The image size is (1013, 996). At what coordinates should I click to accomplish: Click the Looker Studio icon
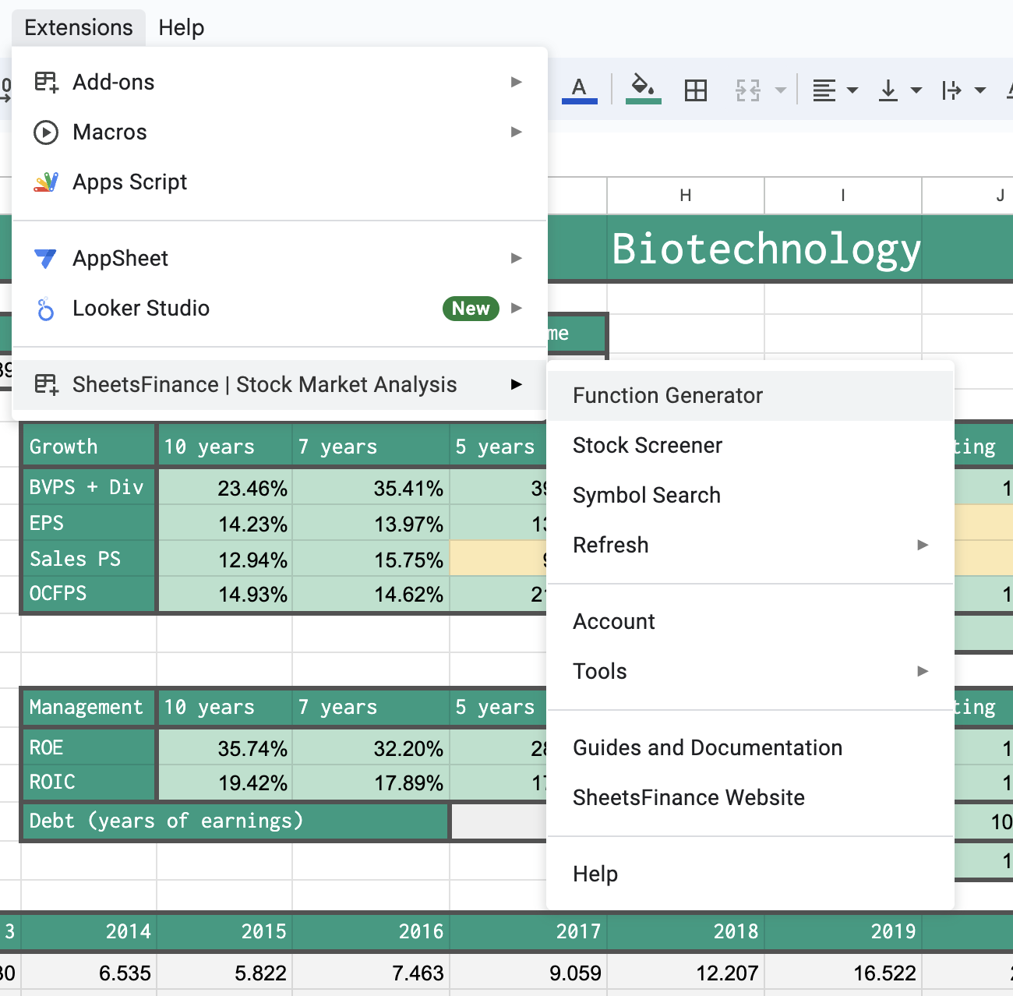pos(46,308)
